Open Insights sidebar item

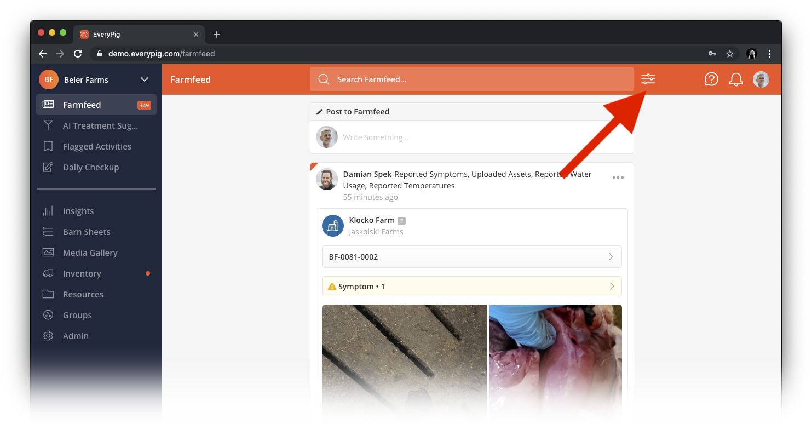[x=96, y=211]
